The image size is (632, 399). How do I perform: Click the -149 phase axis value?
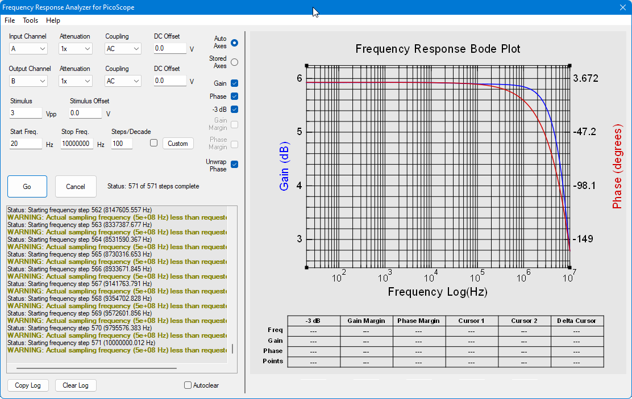pyautogui.click(x=583, y=239)
